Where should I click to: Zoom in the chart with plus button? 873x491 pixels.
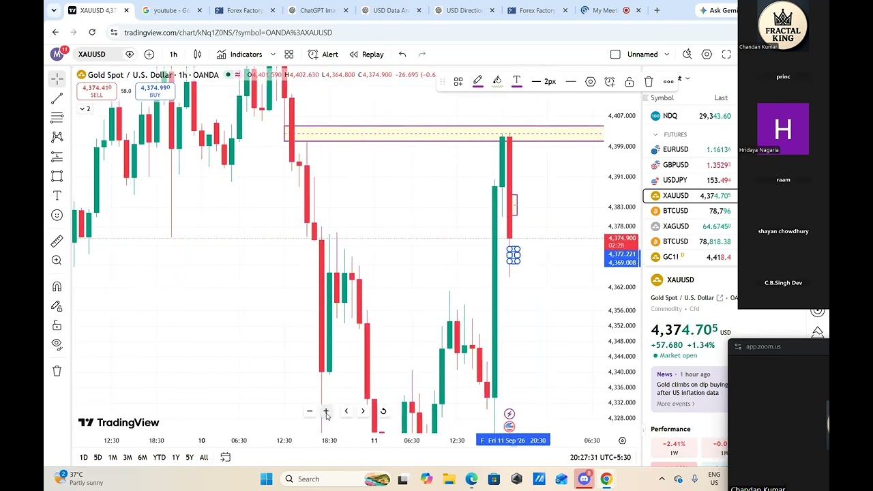tap(326, 411)
